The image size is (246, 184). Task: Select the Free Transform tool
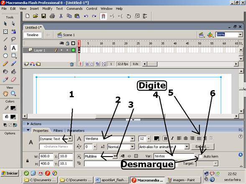pos(5,32)
